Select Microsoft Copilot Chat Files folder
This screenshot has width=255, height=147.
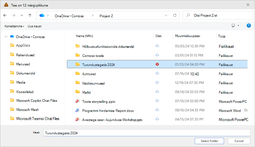point(37,100)
